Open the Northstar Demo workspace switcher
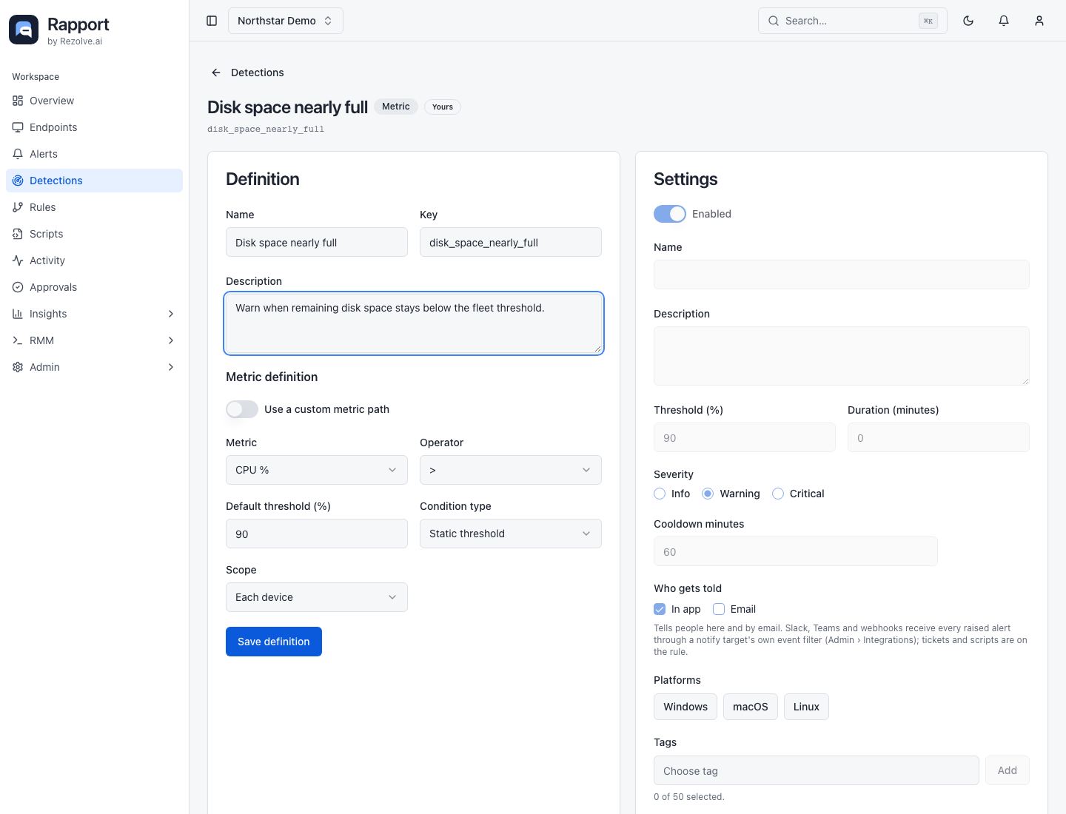The height and width of the screenshot is (814, 1066). [286, 21]
